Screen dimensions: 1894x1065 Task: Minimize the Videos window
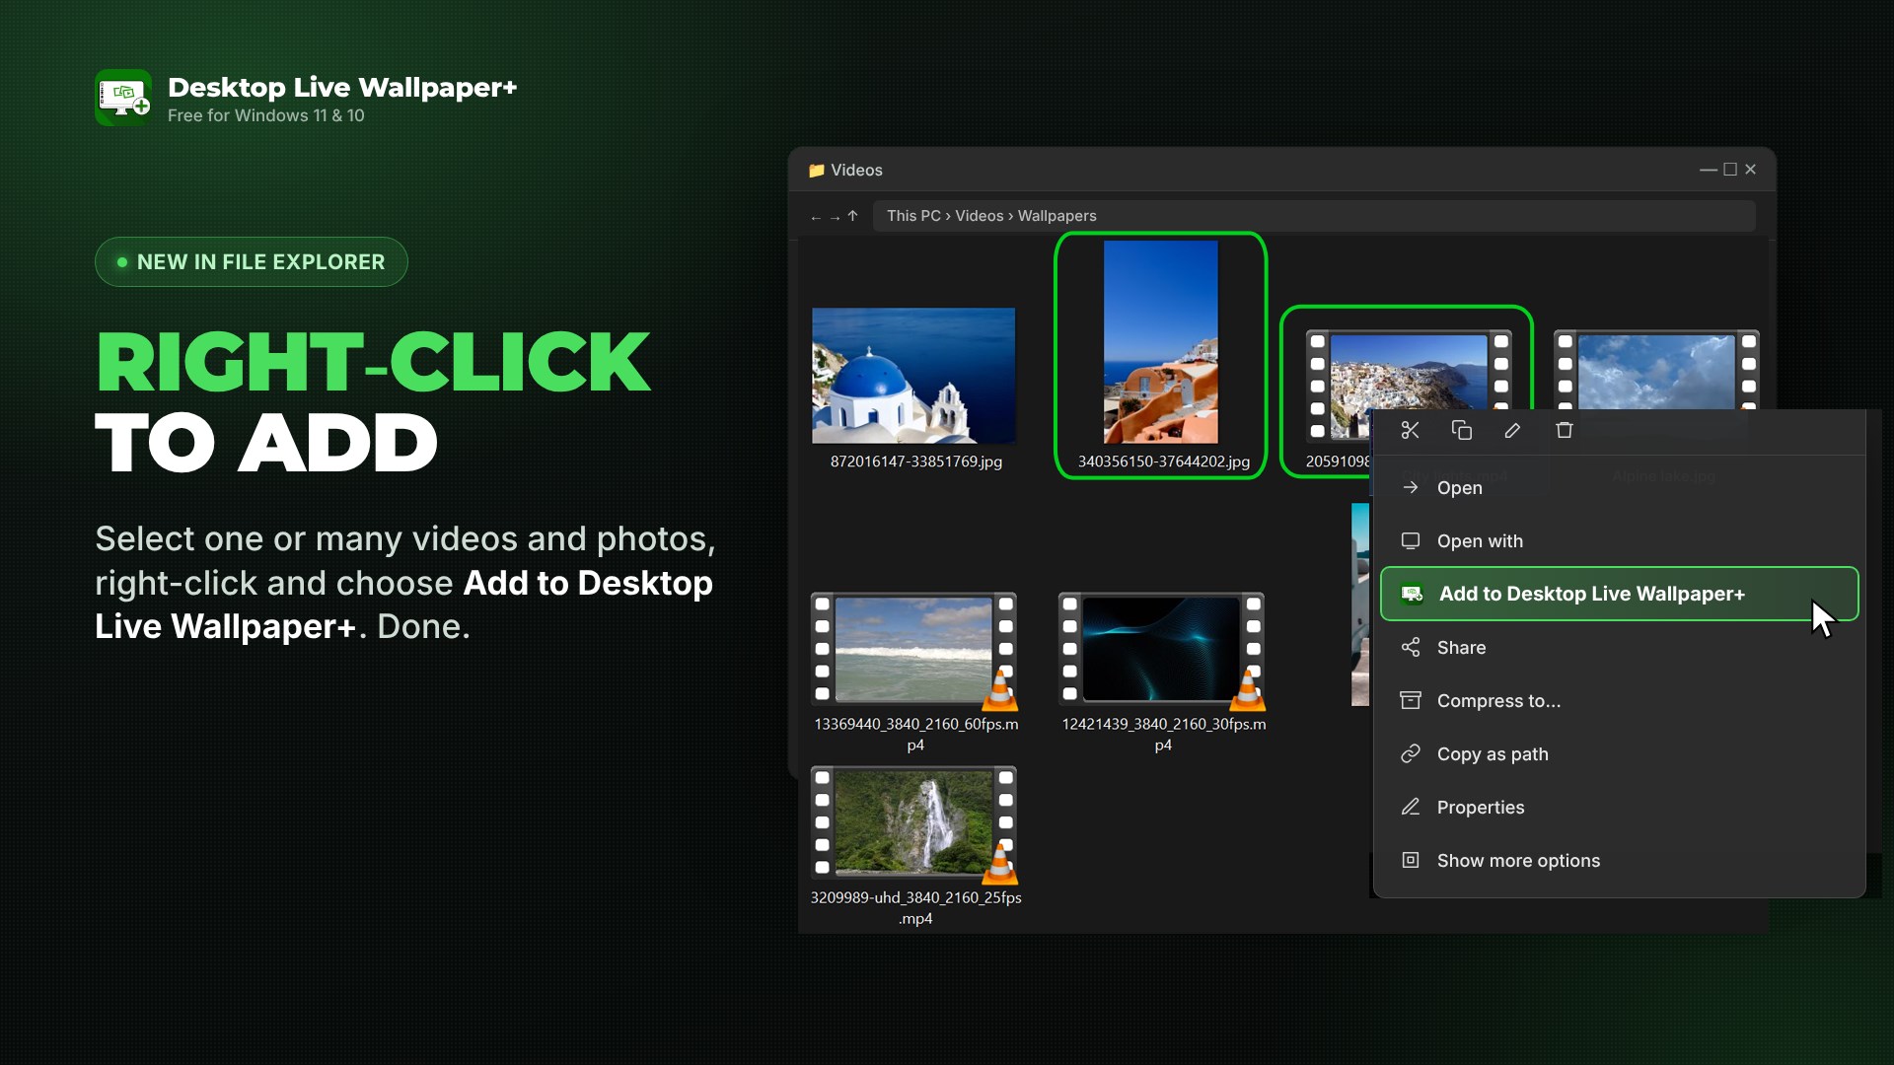[1708, 171]
